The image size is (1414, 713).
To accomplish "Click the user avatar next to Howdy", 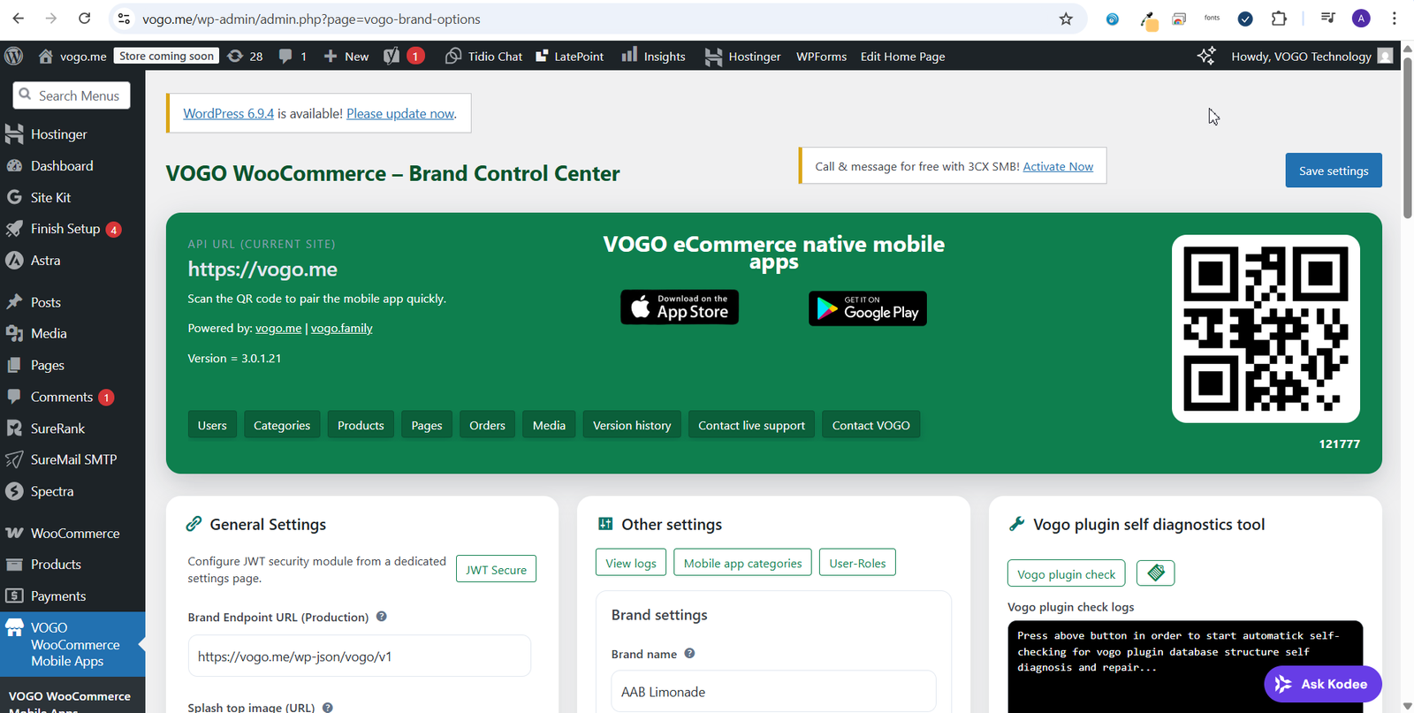I will (x=1386, y=56).
